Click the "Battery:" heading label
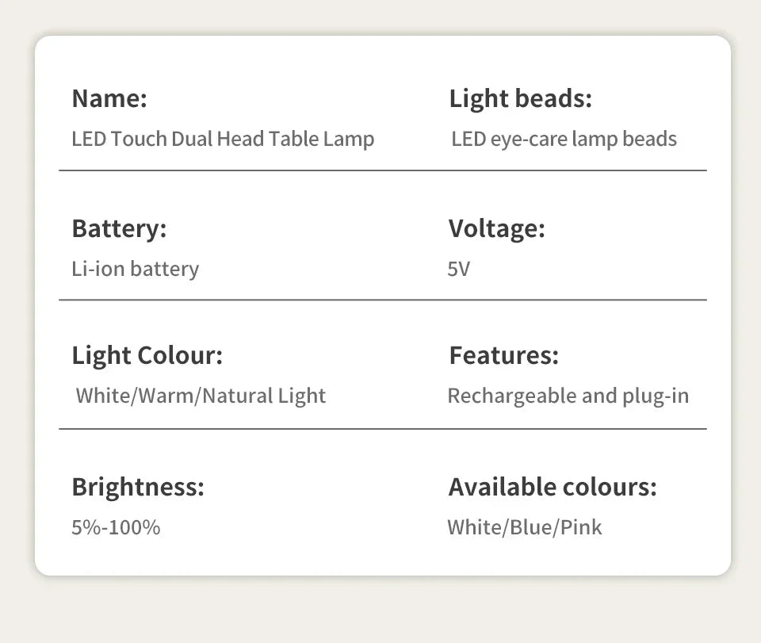761x643 pixels. (x=119, y=228)
